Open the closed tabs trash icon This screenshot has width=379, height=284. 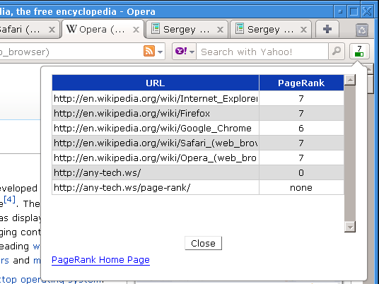[362, 30]
